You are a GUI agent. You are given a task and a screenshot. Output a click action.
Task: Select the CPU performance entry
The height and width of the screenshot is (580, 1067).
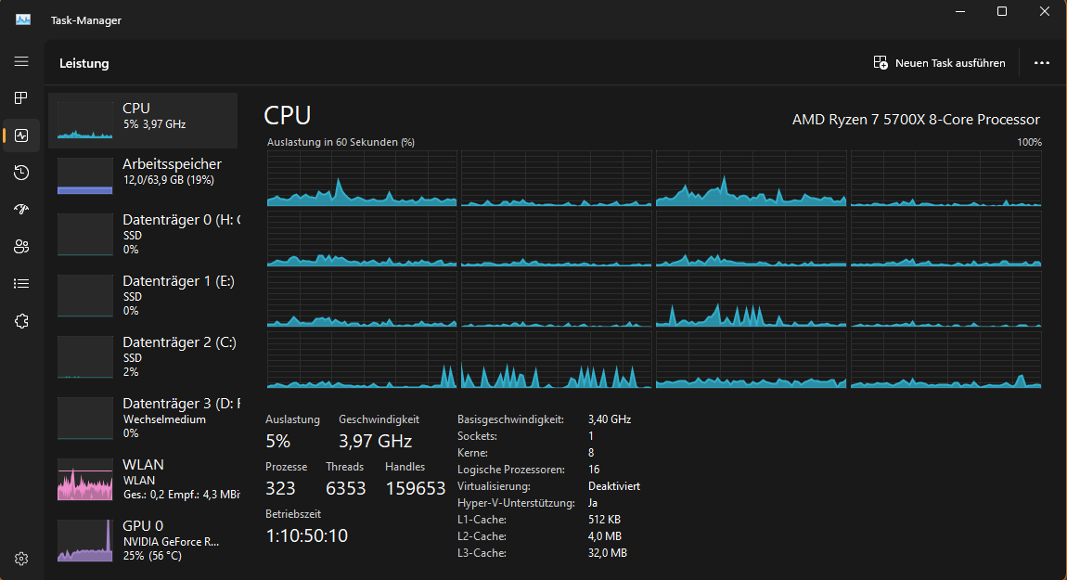point(143,121)
